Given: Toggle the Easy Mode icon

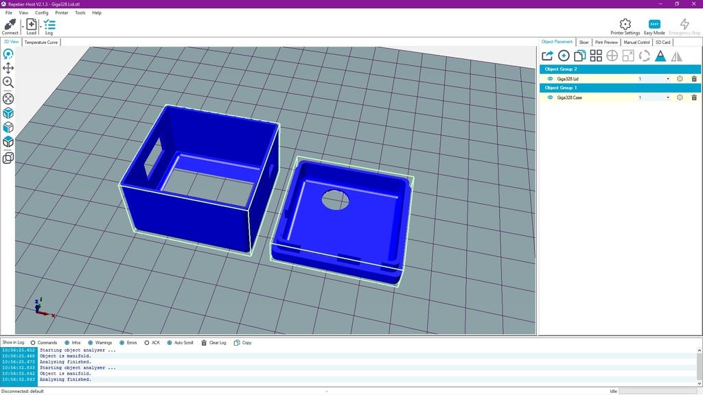Looking at the screenshot, I should [654, 24].
